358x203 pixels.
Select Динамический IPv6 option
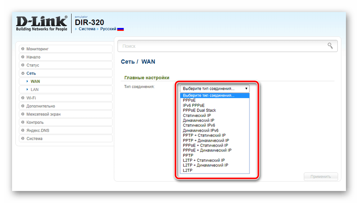coord(215,130)
